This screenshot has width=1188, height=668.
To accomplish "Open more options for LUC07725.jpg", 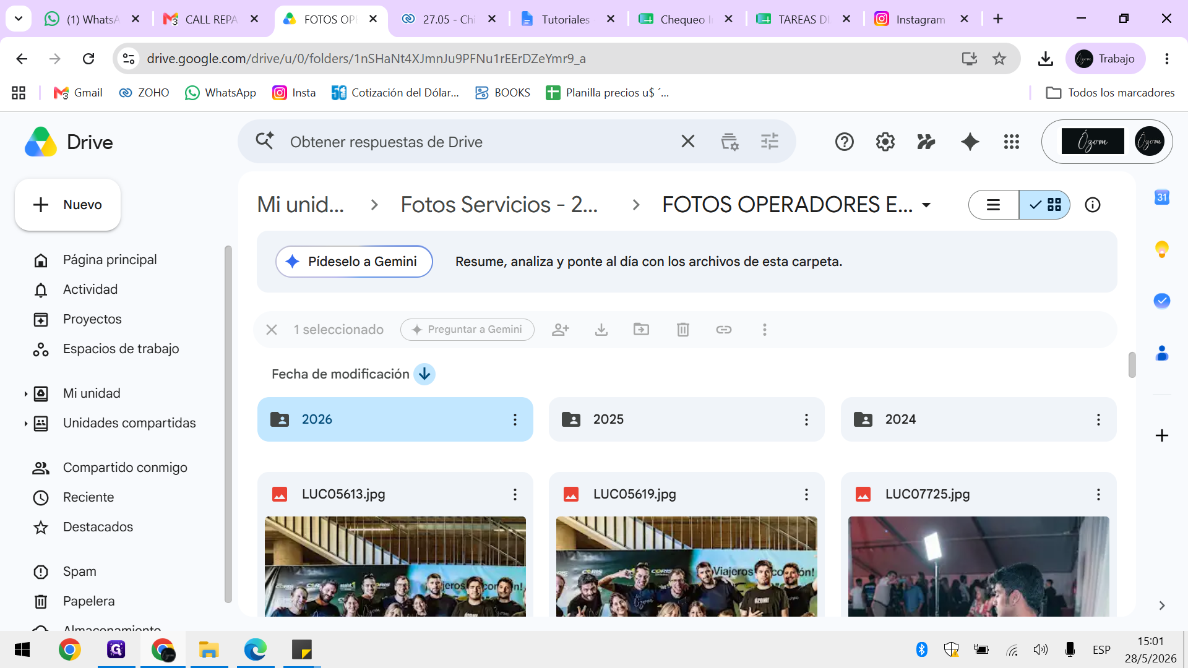I will [x=1098, y=494].
